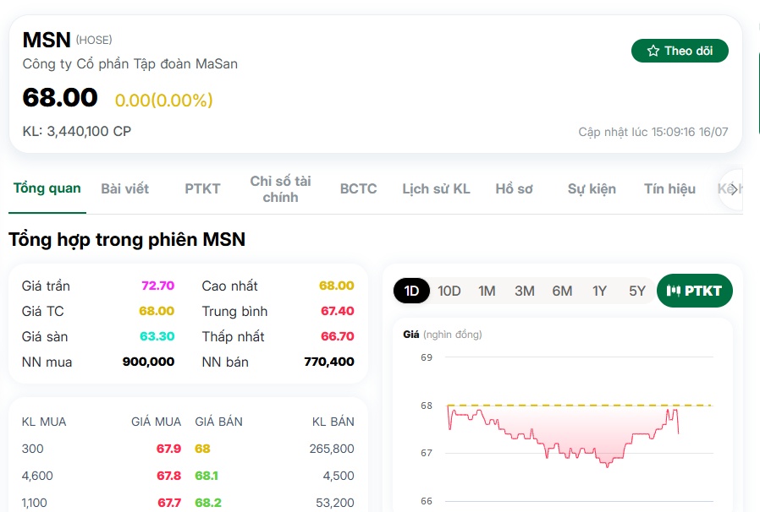760x512 pixels.
Task: Open the Lịch sử KL tab
Action: (436, 188)
